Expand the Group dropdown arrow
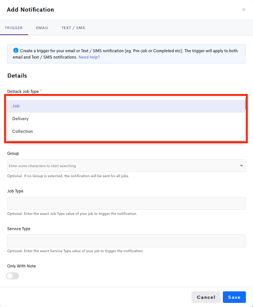Viewport: 253px width, 307px height. 241,166
